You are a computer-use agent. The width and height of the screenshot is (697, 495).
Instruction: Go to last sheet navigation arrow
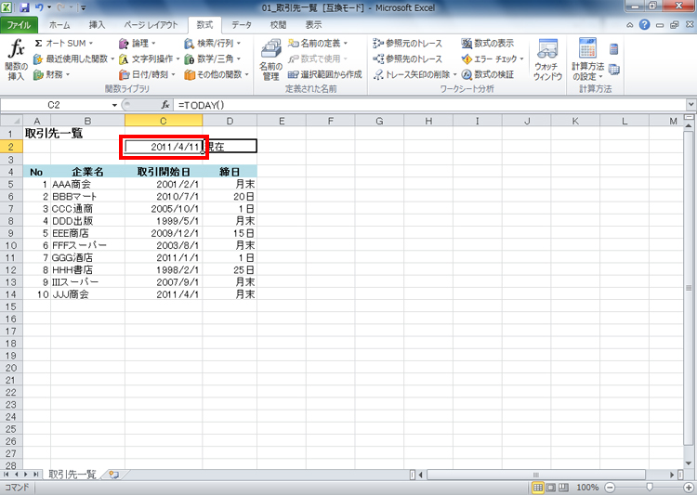[35, 475]
